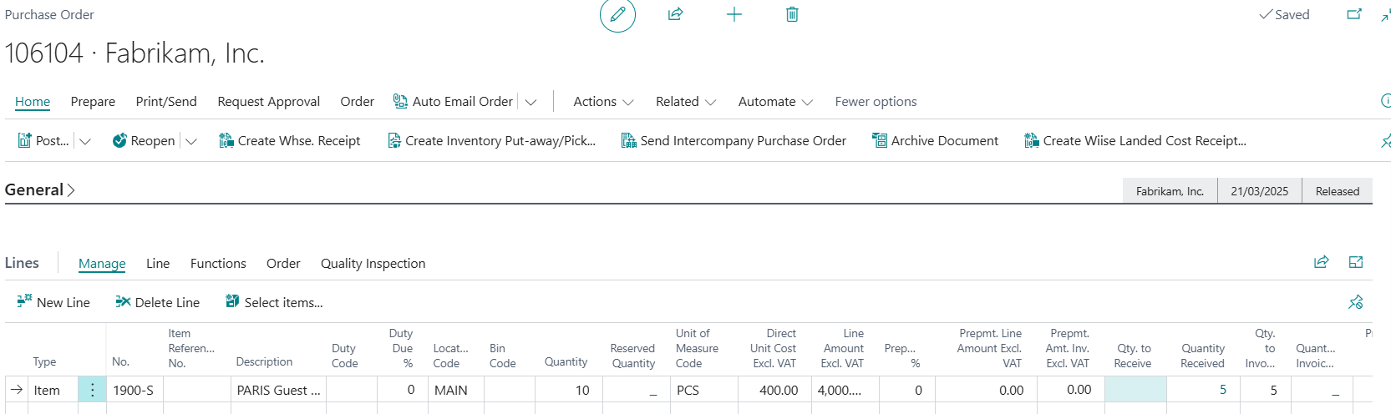Open the Quality Inspection tab
The height and width of the screenshot is (414, 1391).
click(373, 264)
